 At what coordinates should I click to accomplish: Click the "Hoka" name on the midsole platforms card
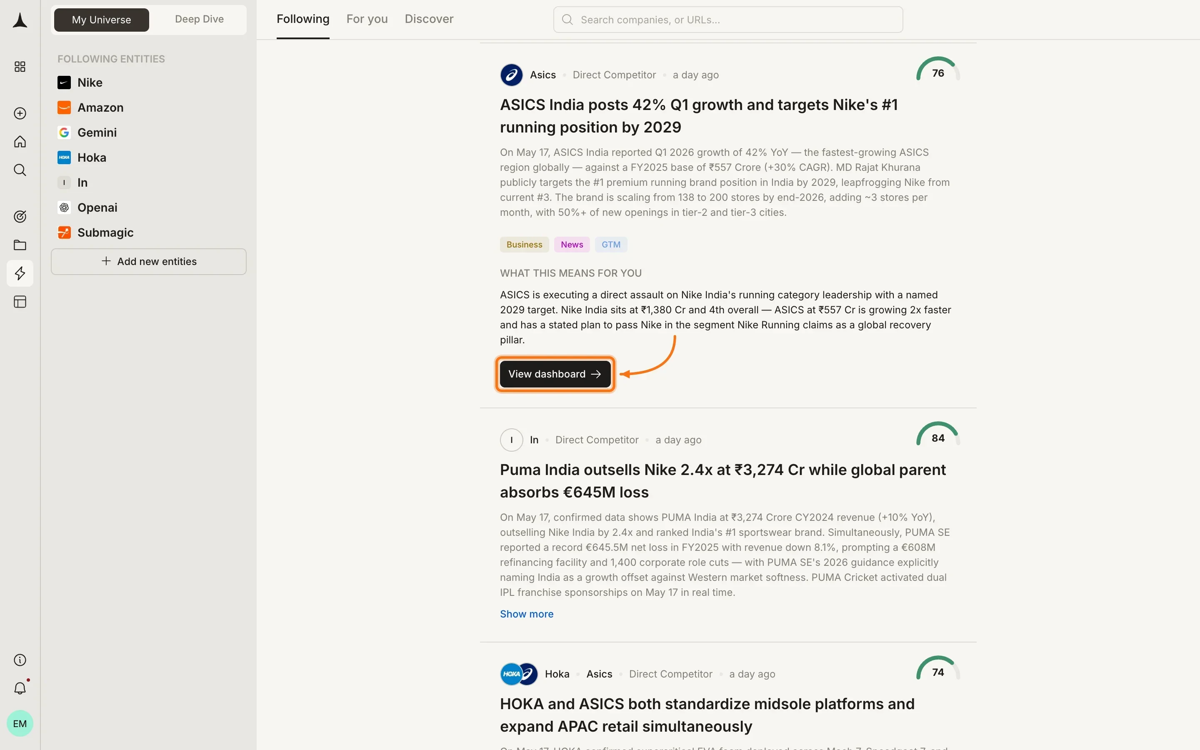click(557, 674)
